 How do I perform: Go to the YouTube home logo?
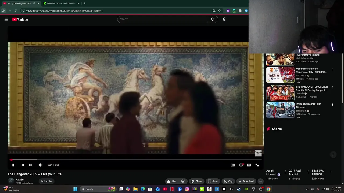[x=20, y=19]
